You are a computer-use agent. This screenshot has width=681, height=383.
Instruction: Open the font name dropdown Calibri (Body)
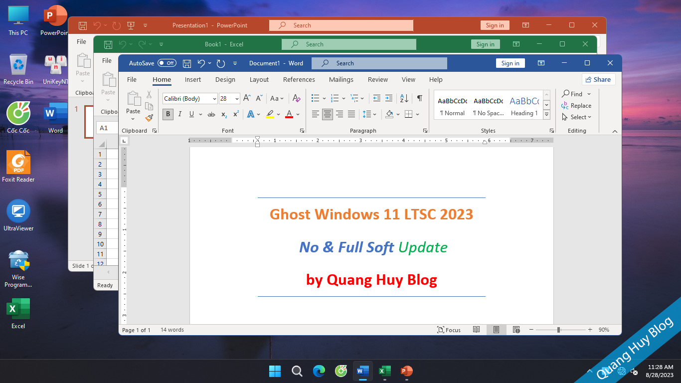pyautogui.click(x=214, y=99)
